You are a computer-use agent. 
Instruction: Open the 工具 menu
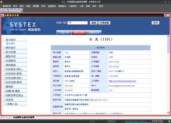(x=81, y=6)
